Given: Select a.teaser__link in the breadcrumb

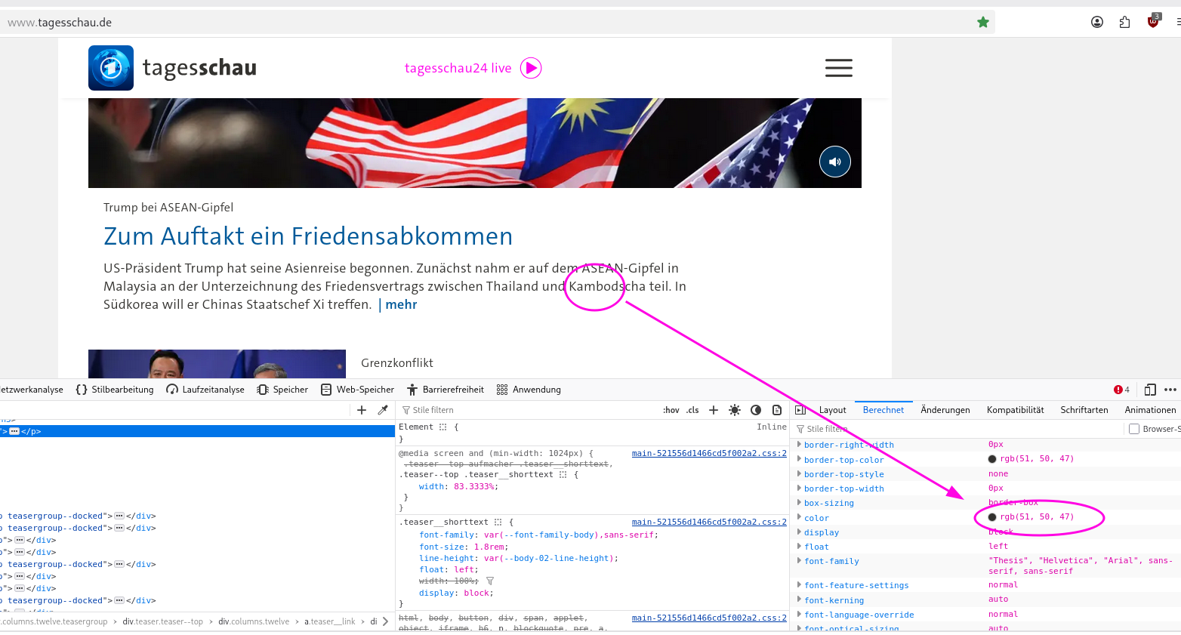Looking at the screenshot, I should (x=329, y=621).
